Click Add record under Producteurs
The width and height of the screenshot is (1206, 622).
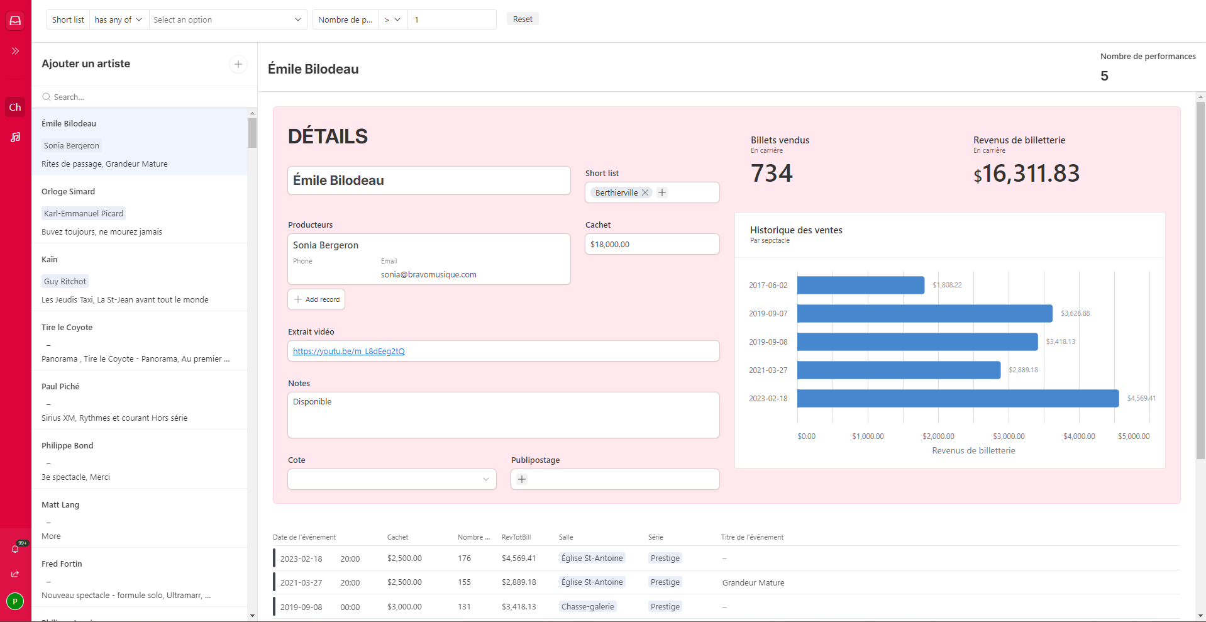[x=316, y=299]
